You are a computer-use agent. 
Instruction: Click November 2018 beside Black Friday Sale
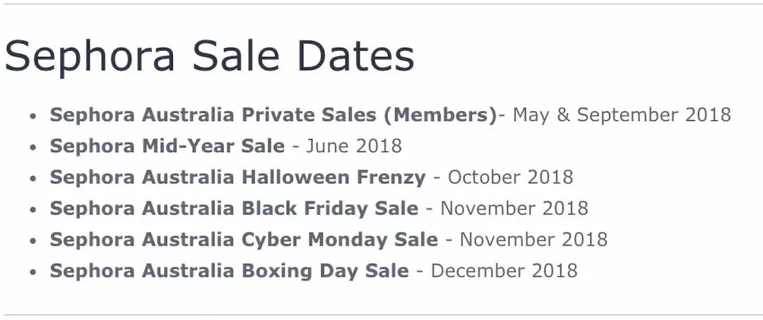tap(514, 208)
